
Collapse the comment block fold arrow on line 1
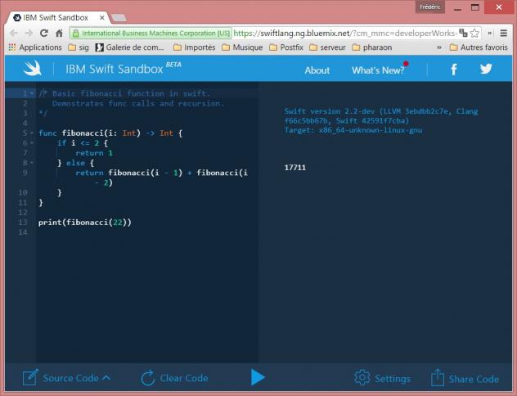click(32, 93)
